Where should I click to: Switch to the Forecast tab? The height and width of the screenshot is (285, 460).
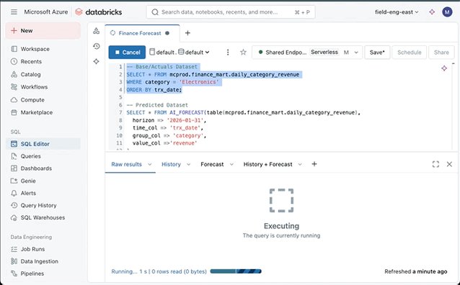[212, 164]
